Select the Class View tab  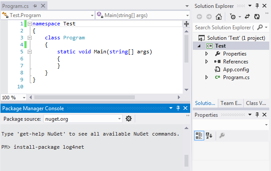pos(256,103)
